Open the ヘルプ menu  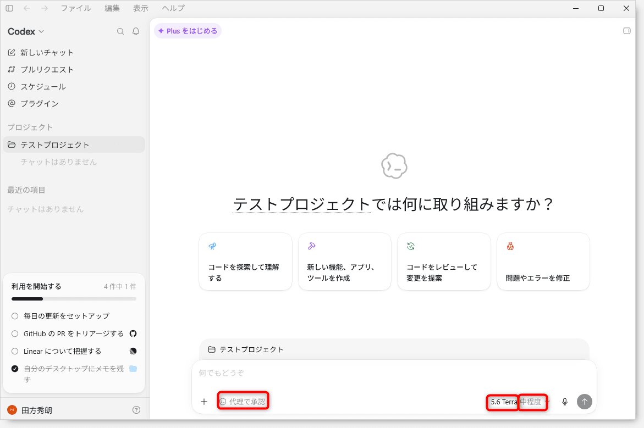(x=173, y=8)
